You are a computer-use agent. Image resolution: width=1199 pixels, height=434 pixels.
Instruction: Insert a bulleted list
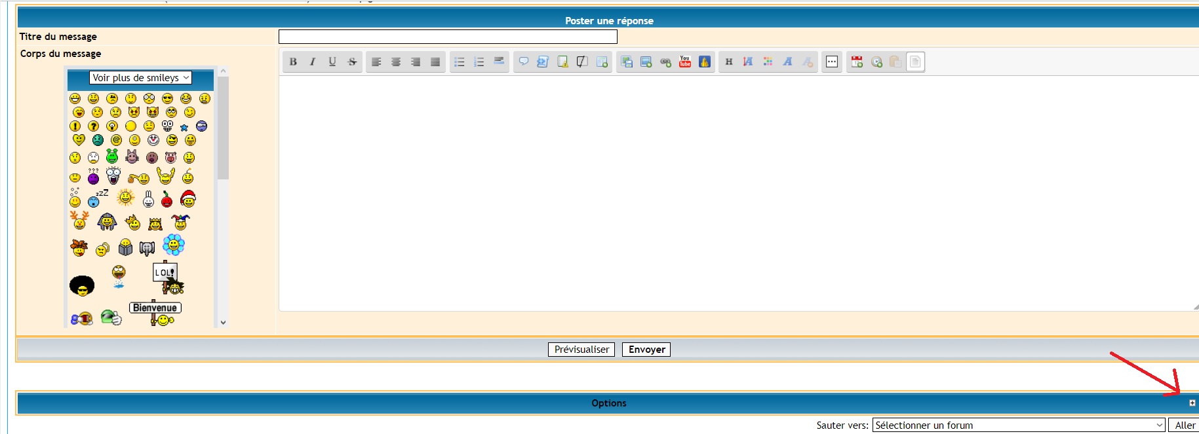[x=460, y=62]
